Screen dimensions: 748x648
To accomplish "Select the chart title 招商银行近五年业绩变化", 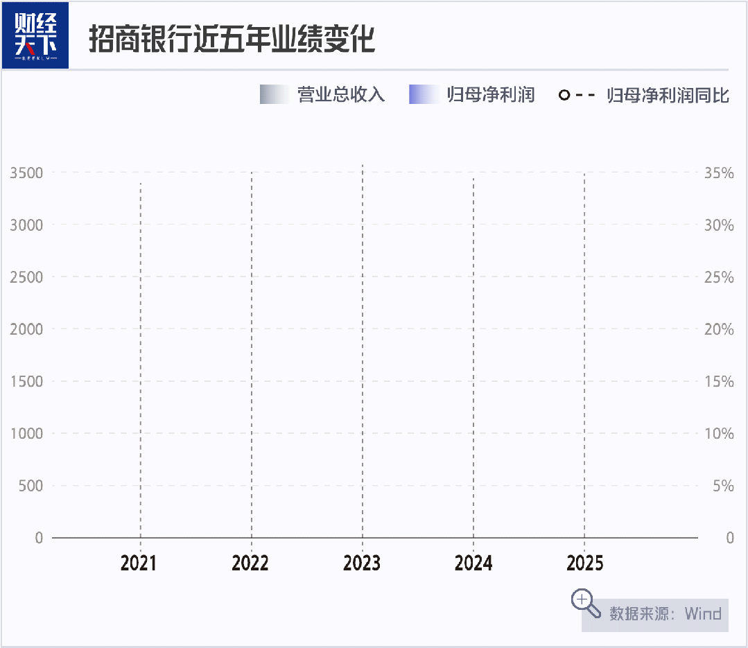I will 232,40.
